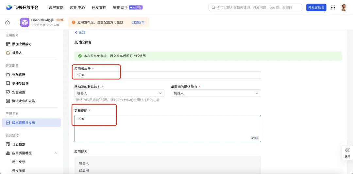Image resolution: width=353 pixels, height=174 pixels.
Task: Click the OpenClaw助手 app name
Action: [x=42, y=20]
